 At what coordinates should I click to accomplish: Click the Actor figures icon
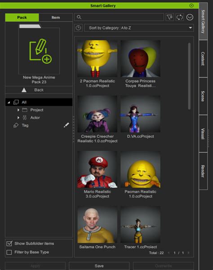click(x=25, y=118)
